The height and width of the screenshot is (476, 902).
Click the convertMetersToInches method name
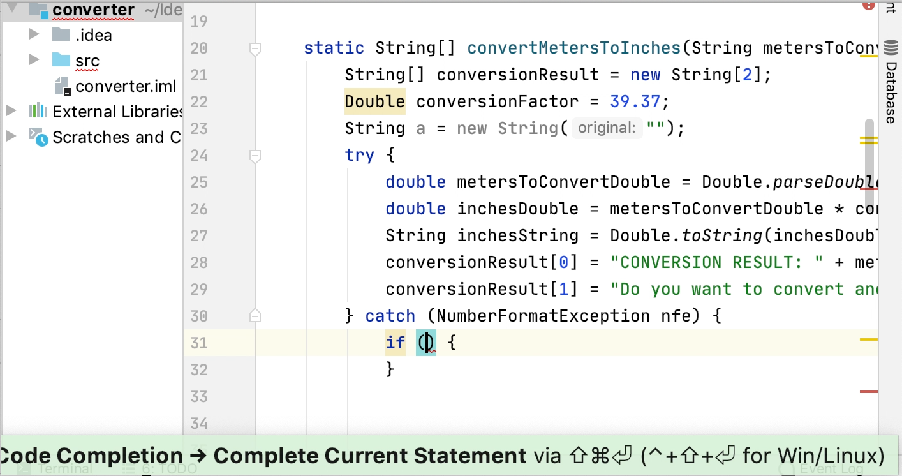pyautogui.click(x=574, y=48)
